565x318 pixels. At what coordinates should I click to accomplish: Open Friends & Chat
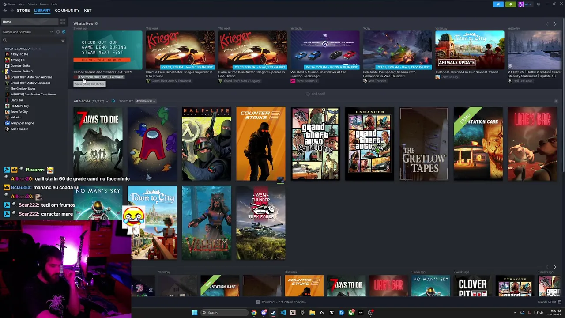click(x=549, y=302)
